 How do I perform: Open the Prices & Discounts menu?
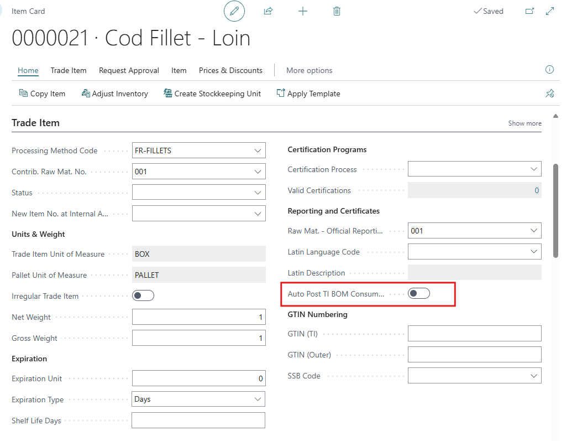[230, 70]
